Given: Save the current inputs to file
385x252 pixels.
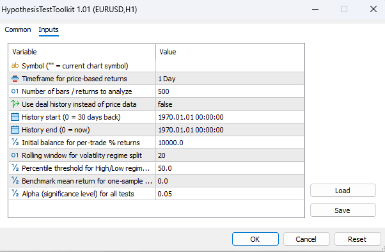Looking at the screenshot, I should pyautogui.click(x=343, y=210).
